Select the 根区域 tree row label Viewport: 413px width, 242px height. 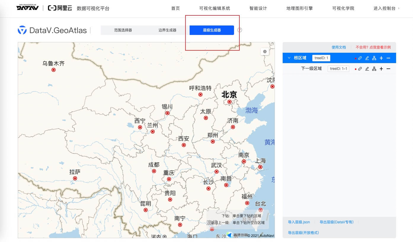(x=300, y=58)
